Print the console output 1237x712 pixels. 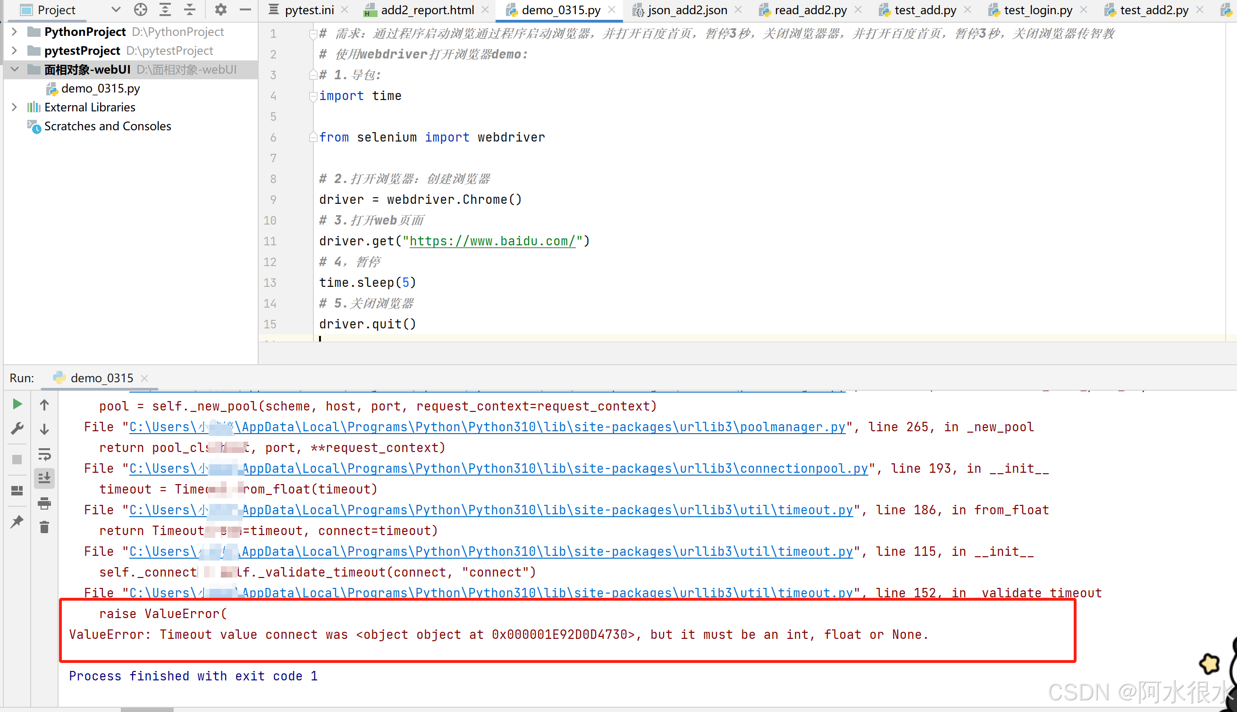coord(44,503)
